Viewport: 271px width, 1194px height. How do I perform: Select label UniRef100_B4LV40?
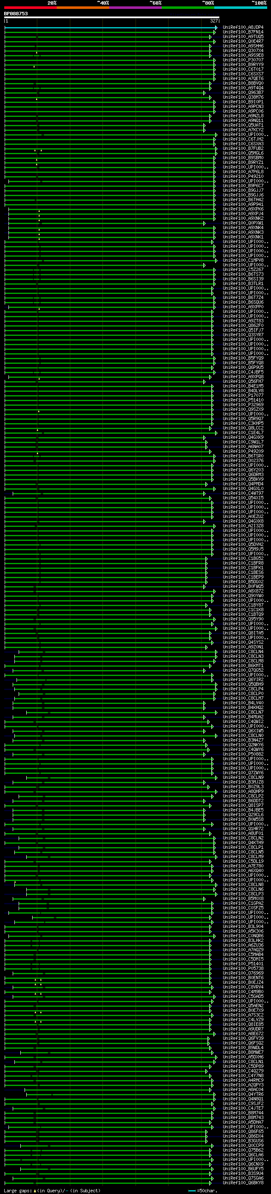tap(243, 703)
